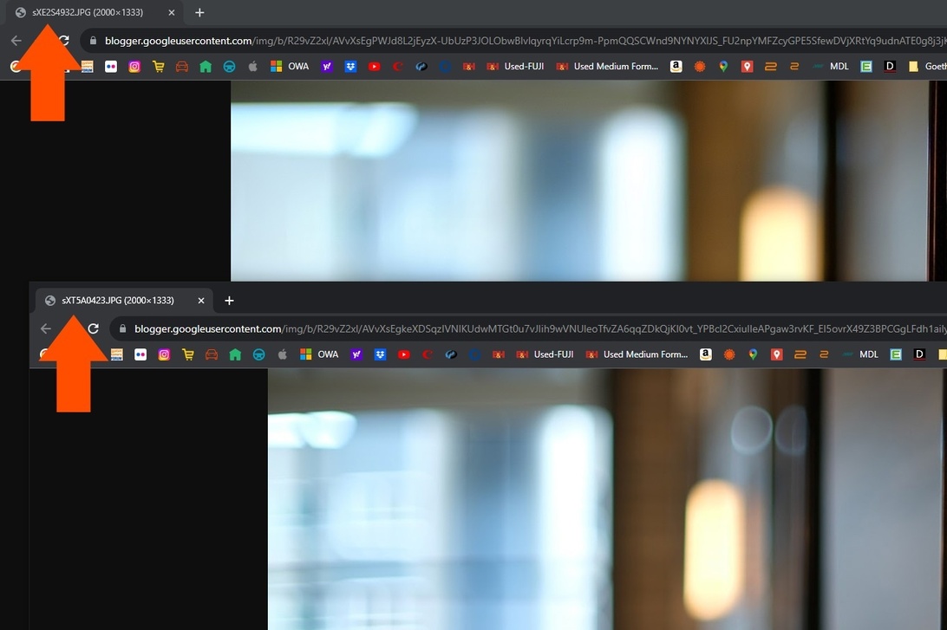947x630 pixels.
Task: Open the Flickr bookmark in the upper window
Action: point(111,67)
